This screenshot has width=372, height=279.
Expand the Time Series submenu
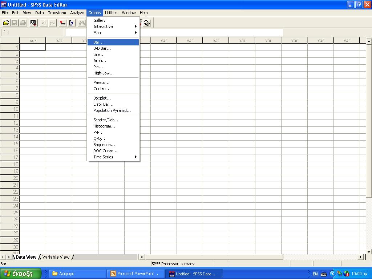pyautogui.click(x=113, y=157)
